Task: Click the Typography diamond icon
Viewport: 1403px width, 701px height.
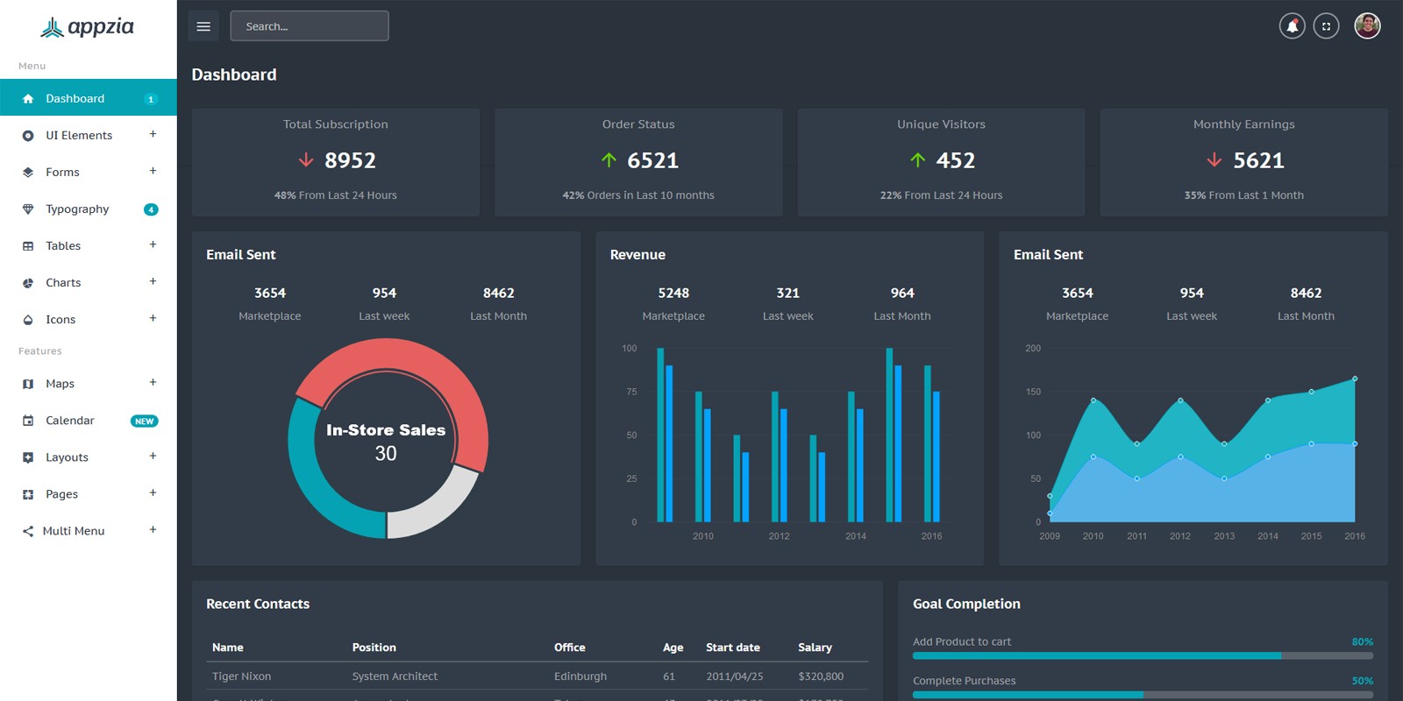Action: point(28,209)
